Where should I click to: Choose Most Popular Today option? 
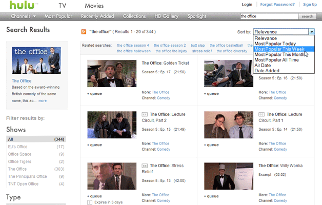coord(275,44)
